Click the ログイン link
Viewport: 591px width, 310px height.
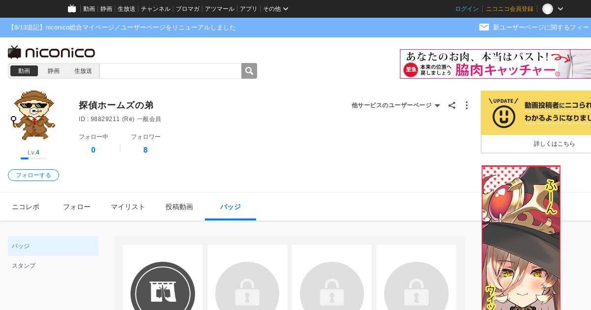point(467,9)
